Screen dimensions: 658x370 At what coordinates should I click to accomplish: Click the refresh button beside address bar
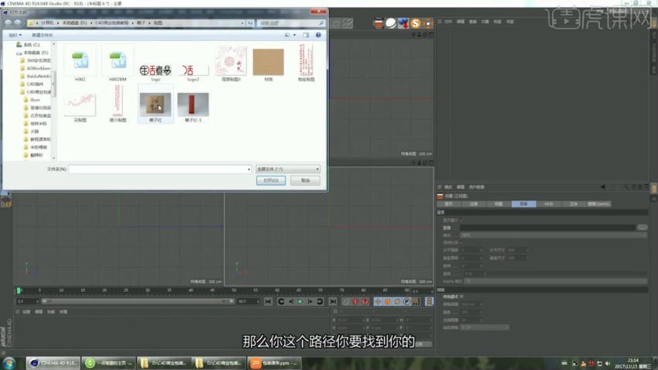[x=250, y=23]
